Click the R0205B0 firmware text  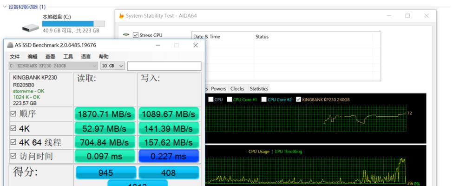click(x=24, y=85)
